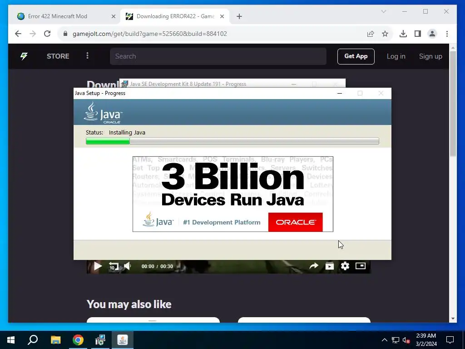Click the scrollbar down arrow

coord(453,319)
